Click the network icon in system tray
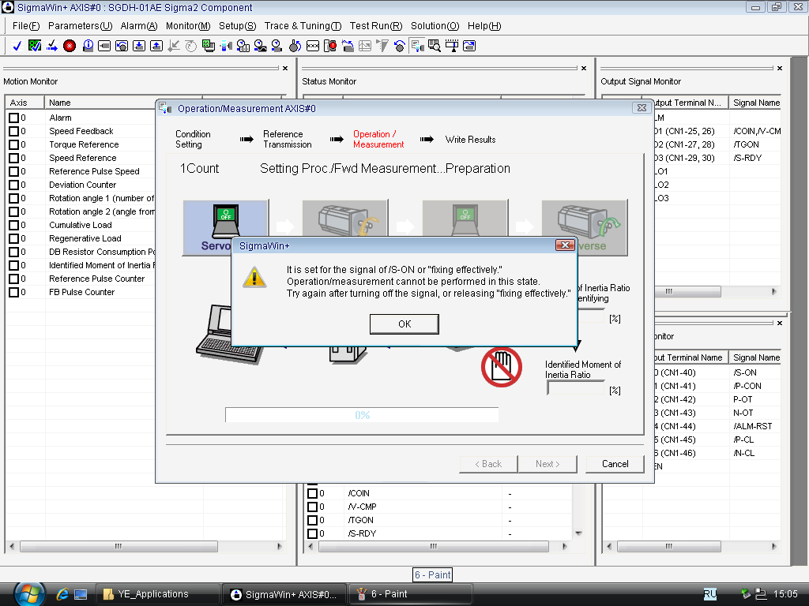 pyautogui.click(x=760, y=594)
